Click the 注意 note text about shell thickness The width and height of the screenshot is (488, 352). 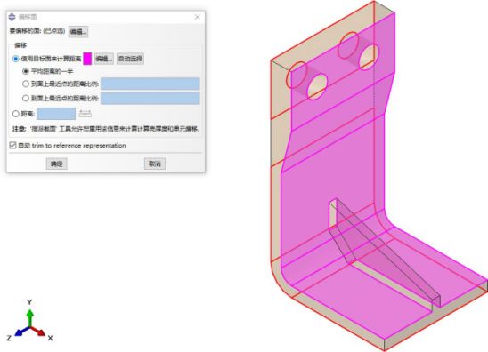(105, 129)
